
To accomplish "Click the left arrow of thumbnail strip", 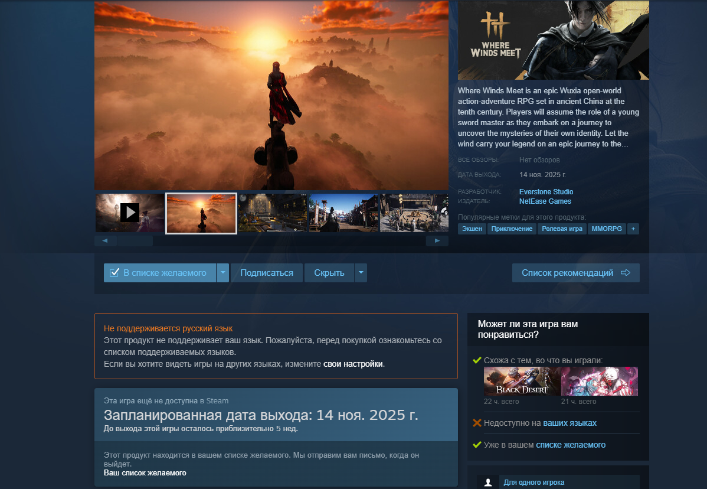I will click(105, 241).
